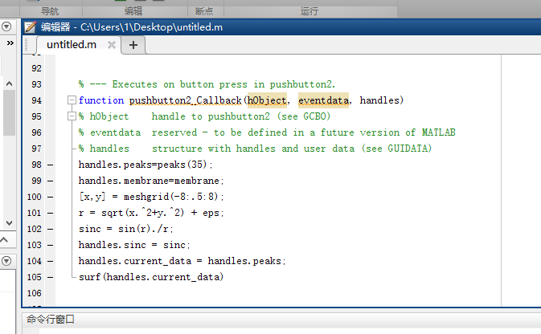Click the highlighted hObject argument
Screen dimensions: 541x334
tap(267, 100)
